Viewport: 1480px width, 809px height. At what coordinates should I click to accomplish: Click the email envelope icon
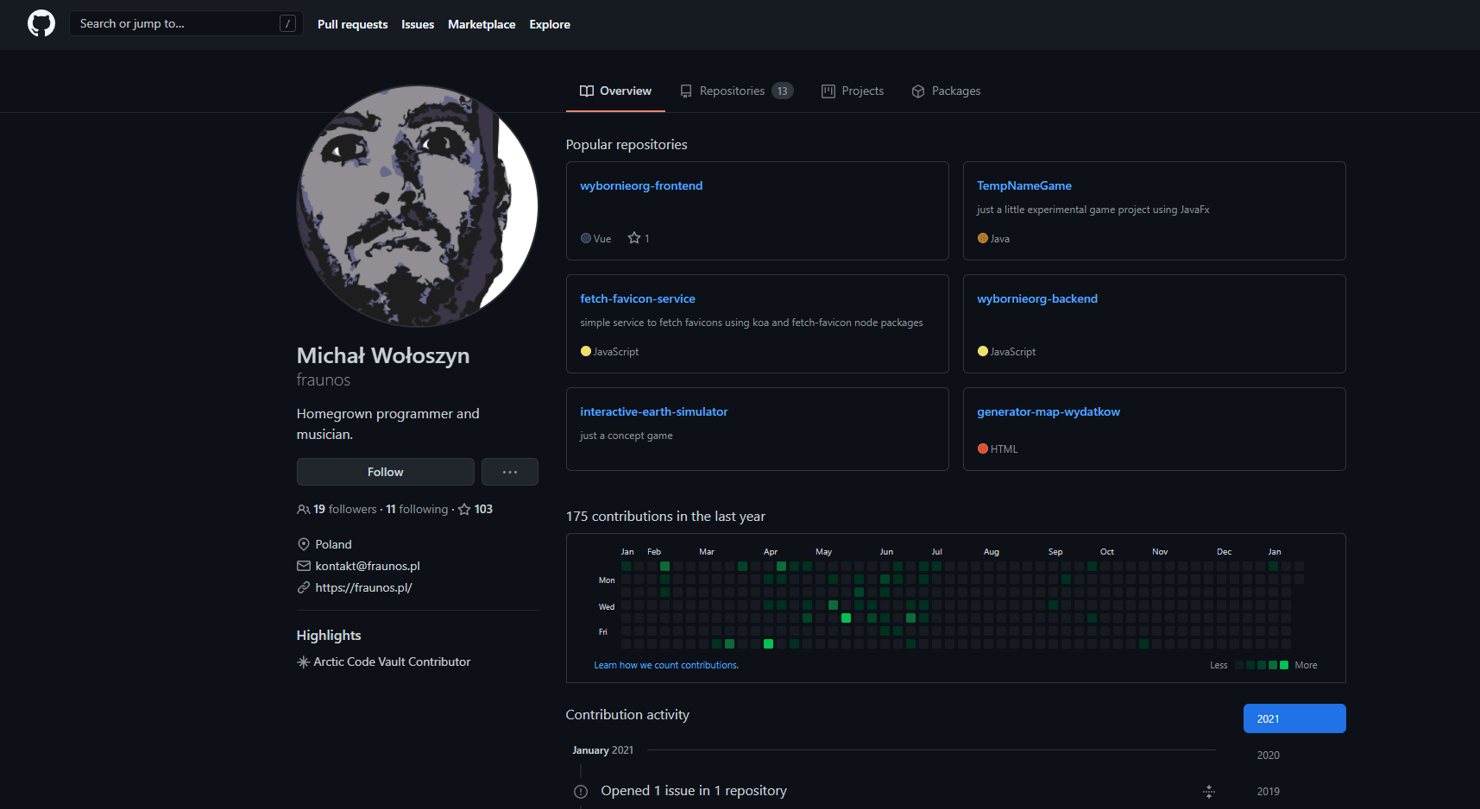(x=303, y=566)
